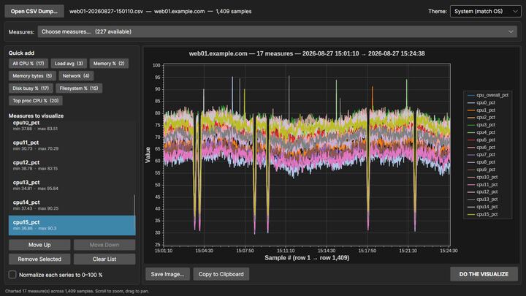Click the loaded CSV filename text

pyautogui.click(x=106, y=12)
